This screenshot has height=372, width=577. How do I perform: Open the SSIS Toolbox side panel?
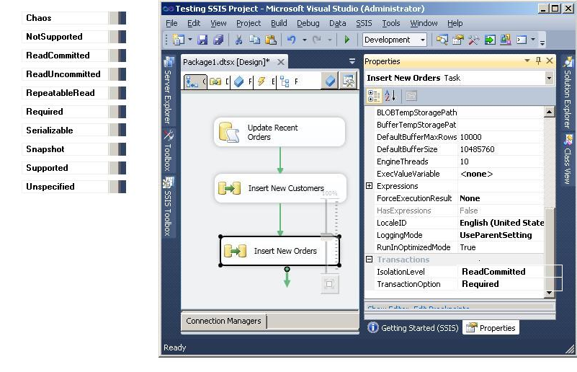coord(169,207)
